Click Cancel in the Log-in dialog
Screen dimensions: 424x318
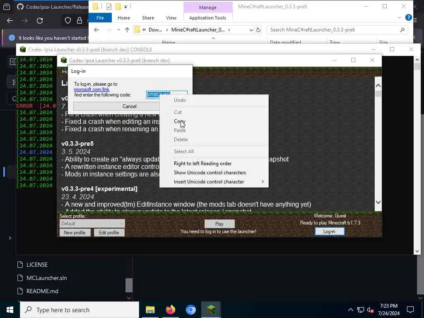[116, 106]
